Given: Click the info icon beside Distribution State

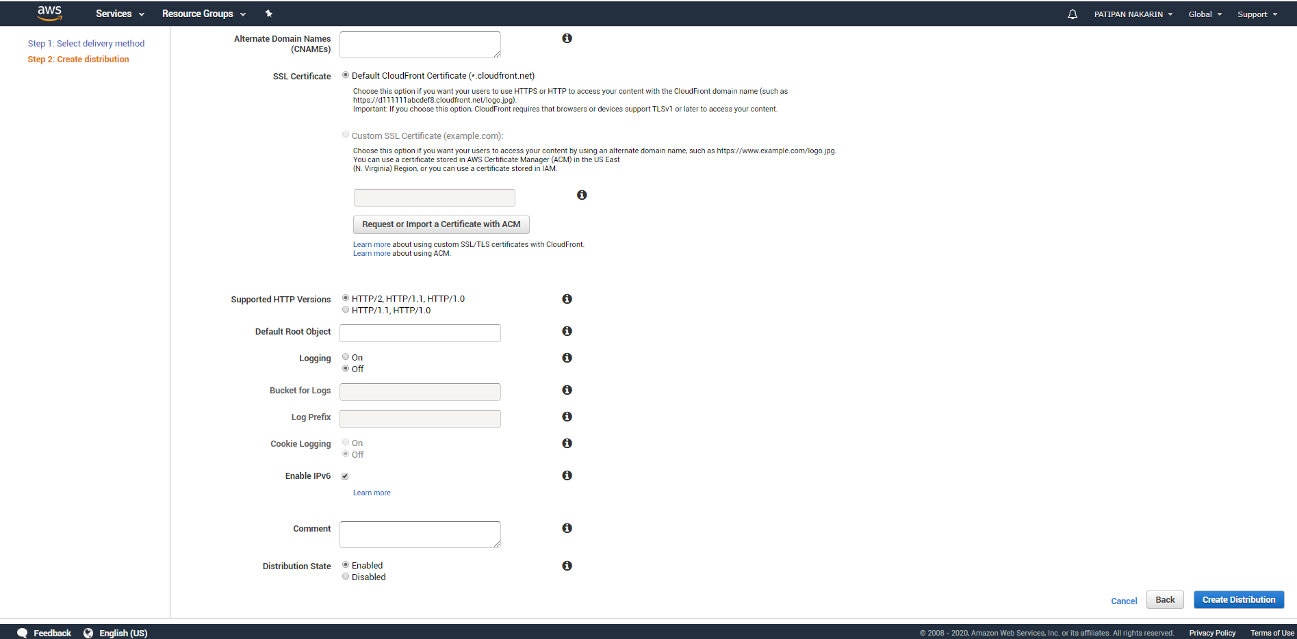Looking at the screenshot, I should 567,566.
